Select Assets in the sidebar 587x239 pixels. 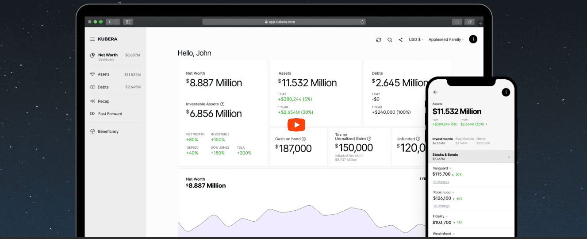[104, 74]
